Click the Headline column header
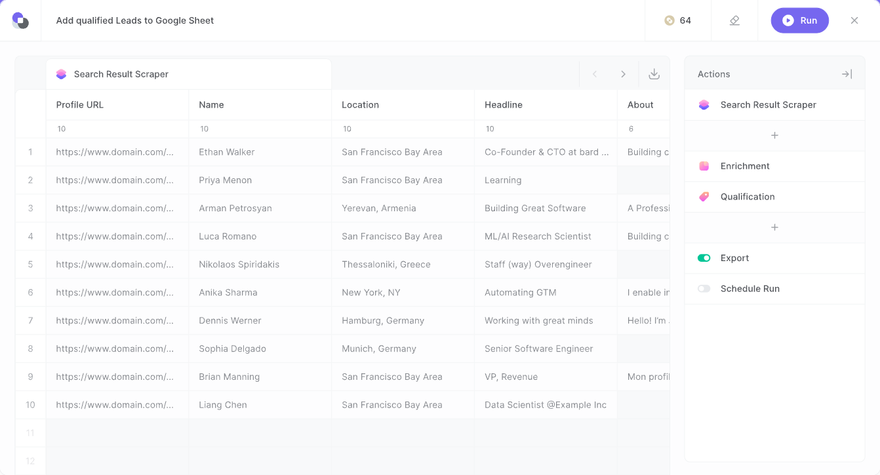Viewport: 880px width, 475px height. [x=546, y=105]
